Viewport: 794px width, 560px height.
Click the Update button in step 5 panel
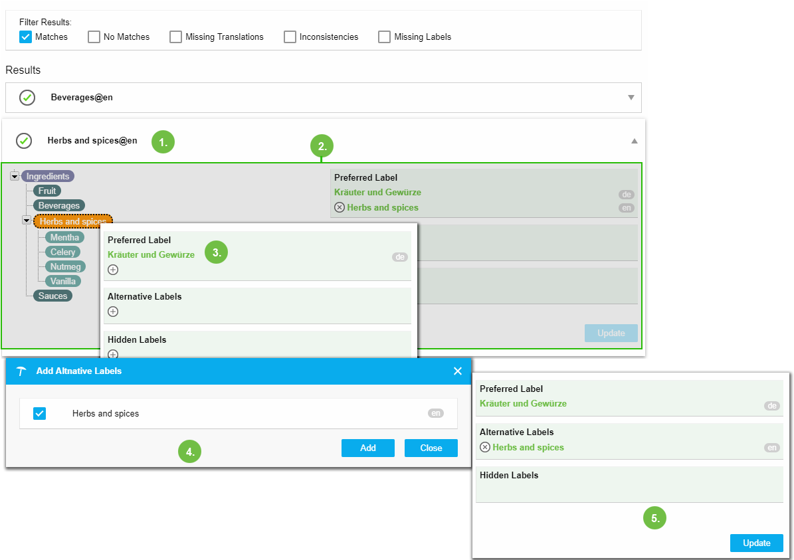pos(756,543)
